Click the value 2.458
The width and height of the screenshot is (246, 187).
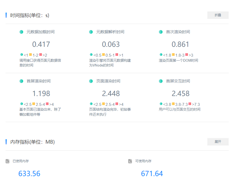coord(180,94)
